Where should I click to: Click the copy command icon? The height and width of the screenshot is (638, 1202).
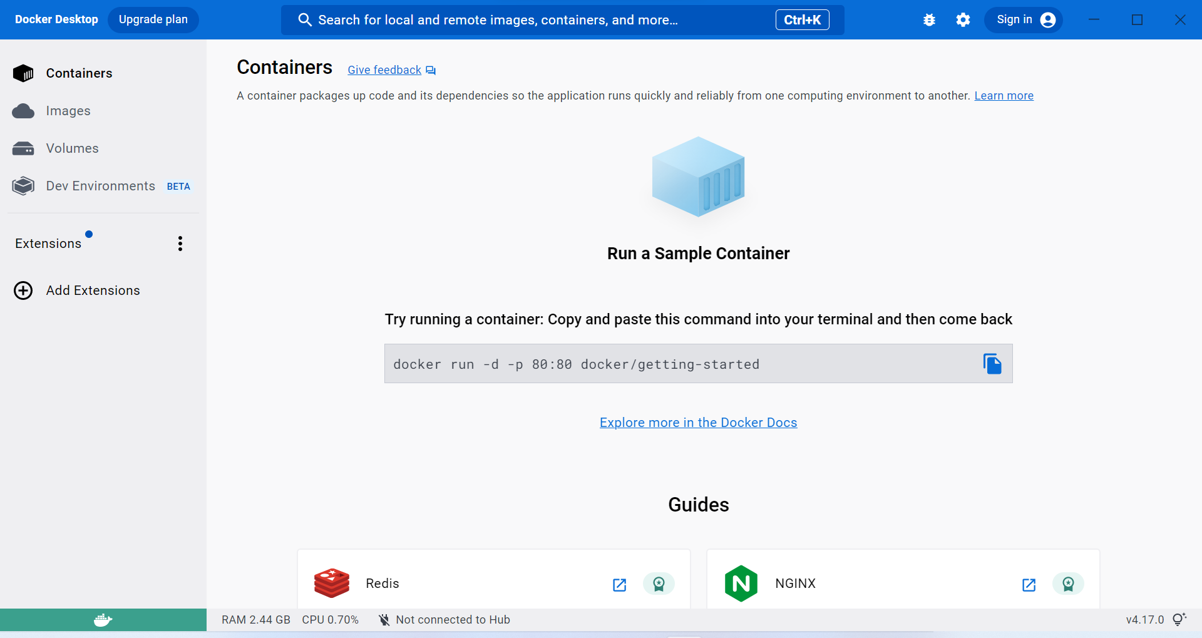click(992, 364)
